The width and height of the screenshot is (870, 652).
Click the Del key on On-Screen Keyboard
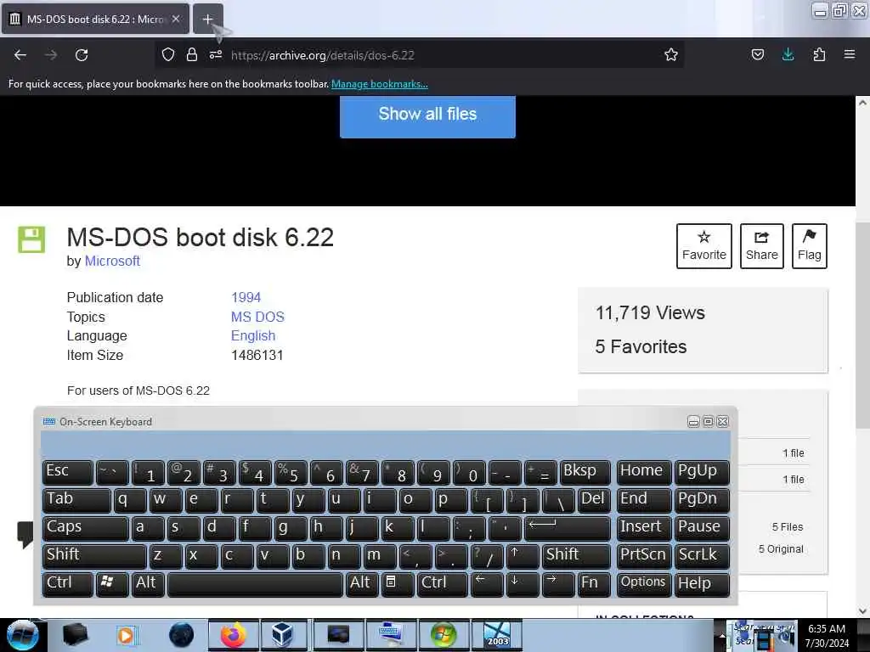594,500
